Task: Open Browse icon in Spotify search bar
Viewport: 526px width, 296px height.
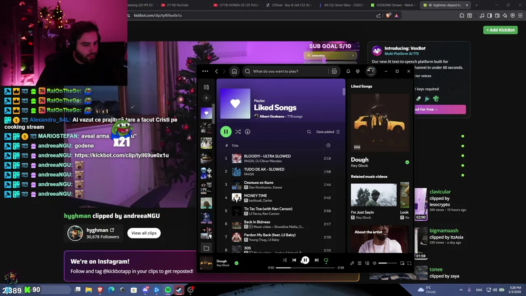Action: click(x=334, y=71)
